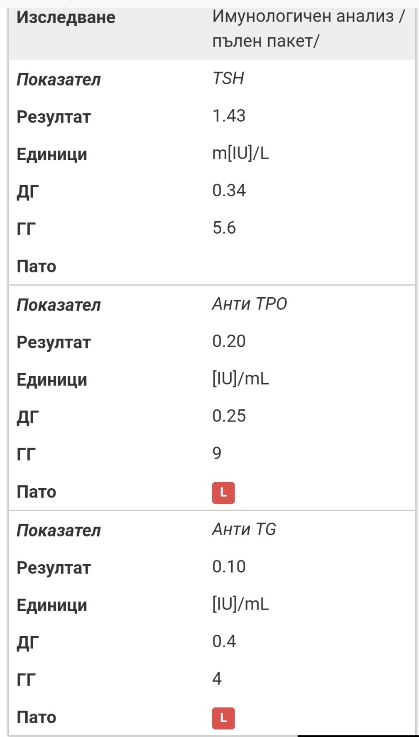Click the Анти TPO upper limit 9
Viewport: 419px width, 737px height.
pyautogui.click(x=217, y=453)
